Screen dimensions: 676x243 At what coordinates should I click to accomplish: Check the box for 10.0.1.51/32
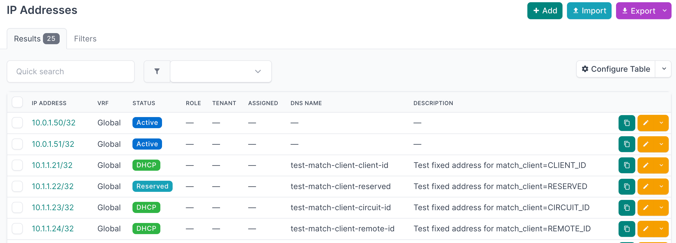[17, 144]
